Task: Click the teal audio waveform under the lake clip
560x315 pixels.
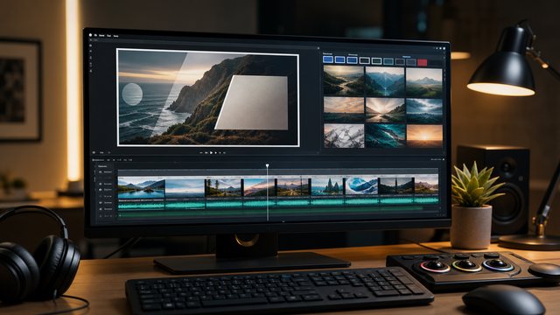Action: pos(142,206)
